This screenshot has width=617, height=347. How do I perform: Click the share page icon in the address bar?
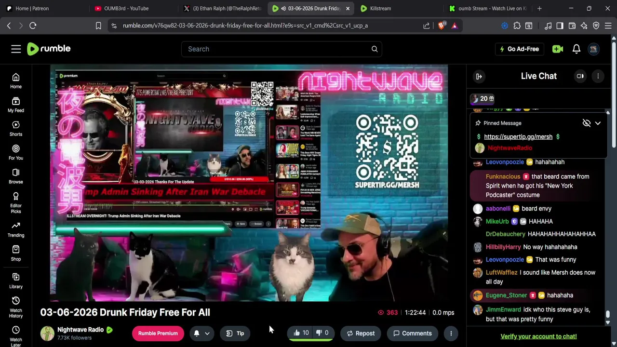[427, 26]
